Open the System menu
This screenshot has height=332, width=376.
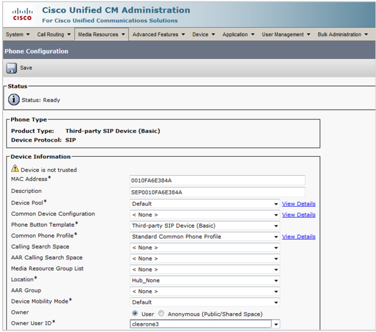point(18,34)
